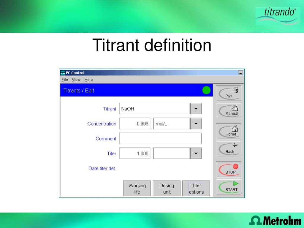Image resolution: width=304 pixels, height=228 pixels.
Task: Open the Help menu
Action: pyautogui.click(x=88, y=80)
